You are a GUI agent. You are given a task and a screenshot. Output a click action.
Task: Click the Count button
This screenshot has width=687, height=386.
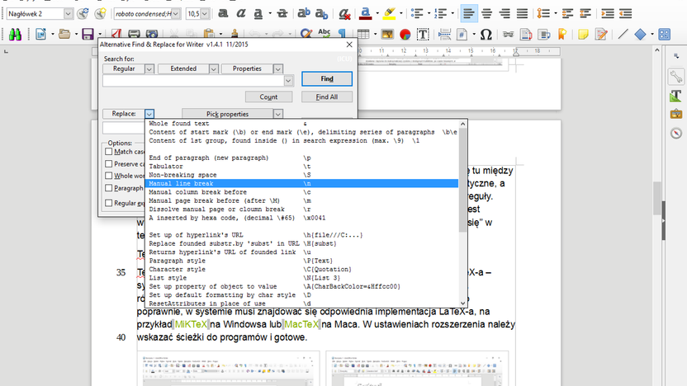[x=268, y=96]
